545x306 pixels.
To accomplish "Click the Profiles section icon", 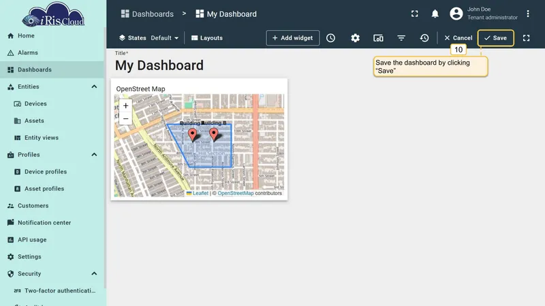I will pos(10,155).
